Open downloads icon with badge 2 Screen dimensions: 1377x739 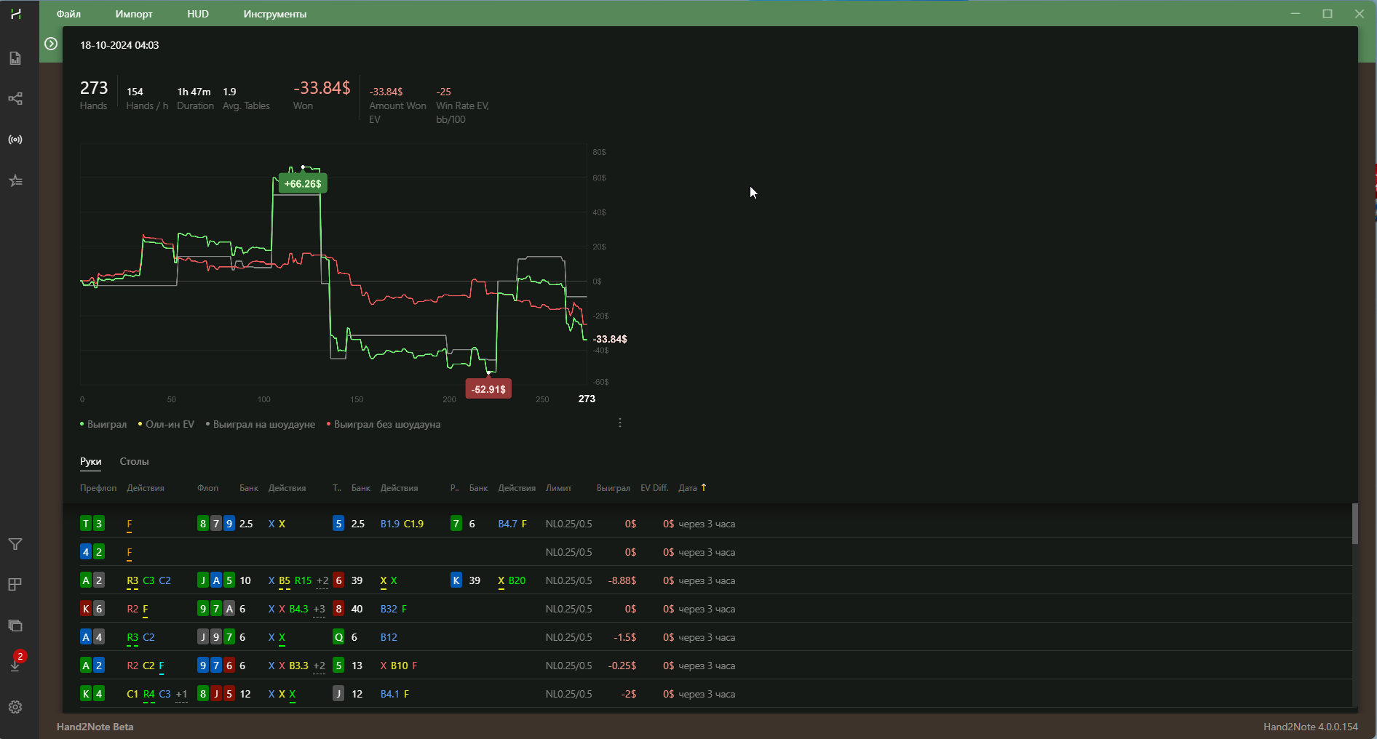[16, 662]
